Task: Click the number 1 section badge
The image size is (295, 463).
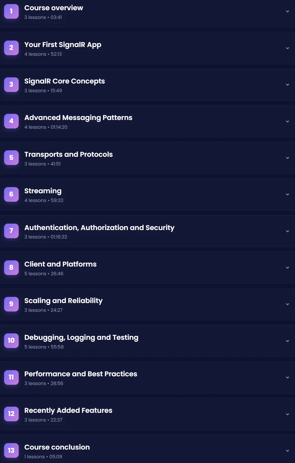Action: (11, 11)
